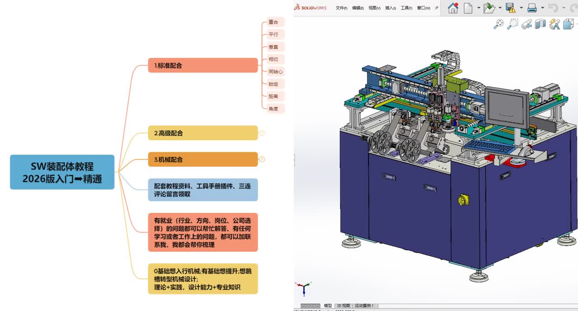Open the View Orientation cube icon
Viewport: 578px width, 311px height.
click(569, 24)
